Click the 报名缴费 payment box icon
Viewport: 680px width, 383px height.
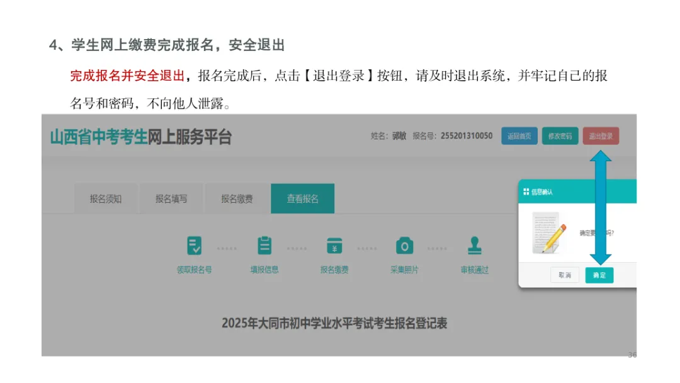(x=334, y=244)
